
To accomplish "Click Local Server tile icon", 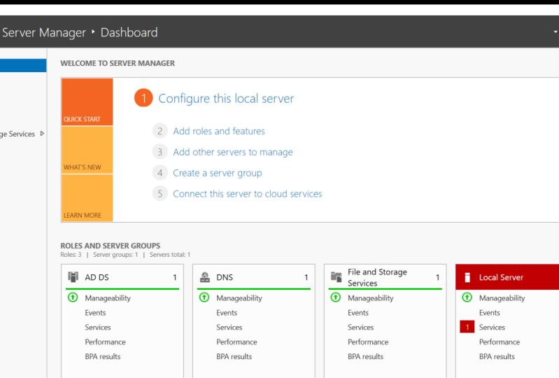I will point(467,277).
